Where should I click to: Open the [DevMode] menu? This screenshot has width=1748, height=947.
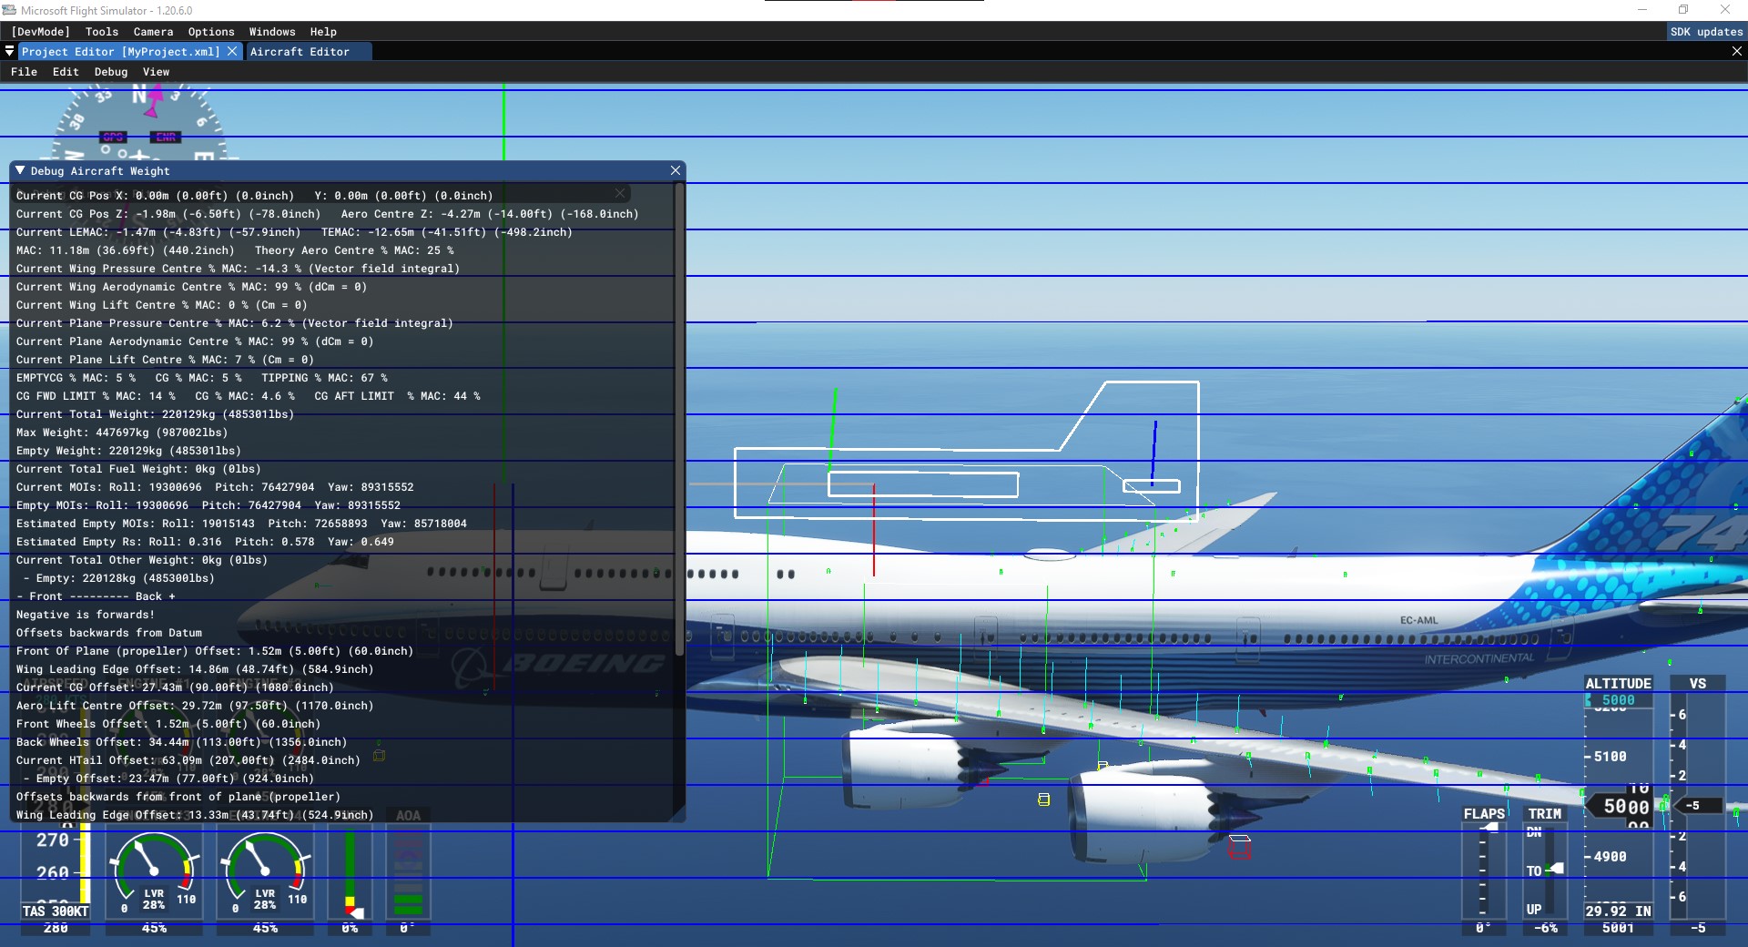(41, 32)
